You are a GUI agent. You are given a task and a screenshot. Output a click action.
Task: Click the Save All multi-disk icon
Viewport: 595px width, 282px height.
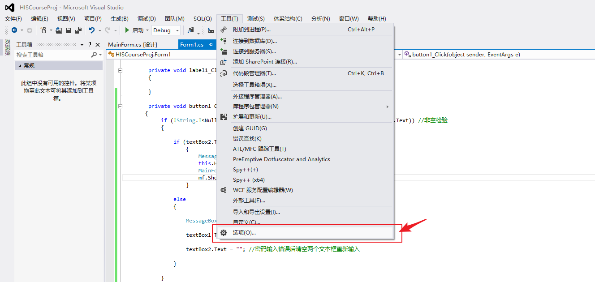coord(78,30)
